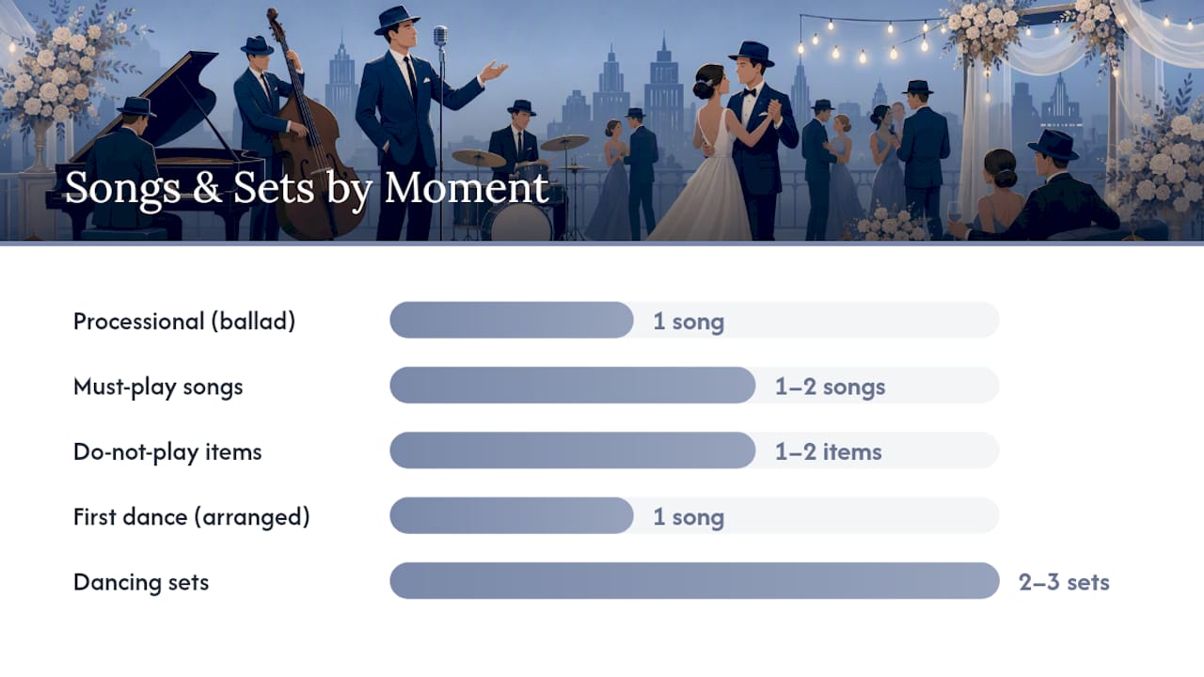Click '1 song' value beside First dance
1204x677 pixels.
point(689,517)
